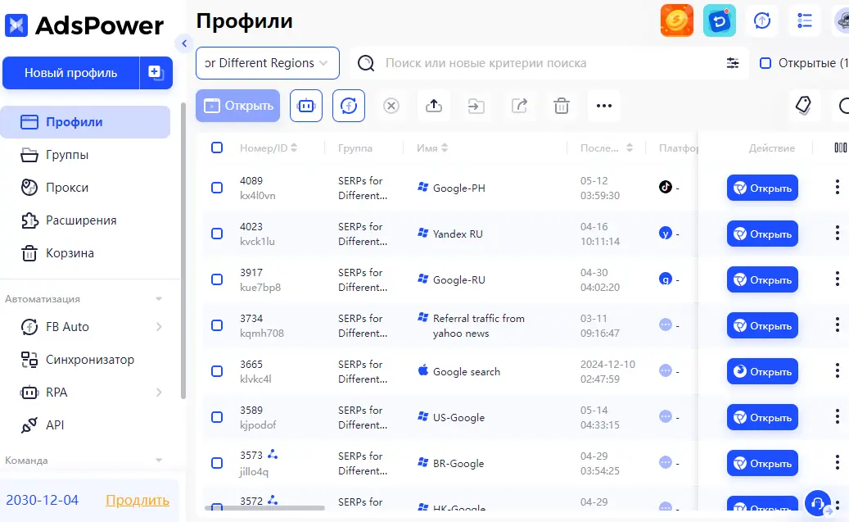The image size is (849, 522).
Task: Check the box for profile 3917
Action: click(x=217, y=279)
